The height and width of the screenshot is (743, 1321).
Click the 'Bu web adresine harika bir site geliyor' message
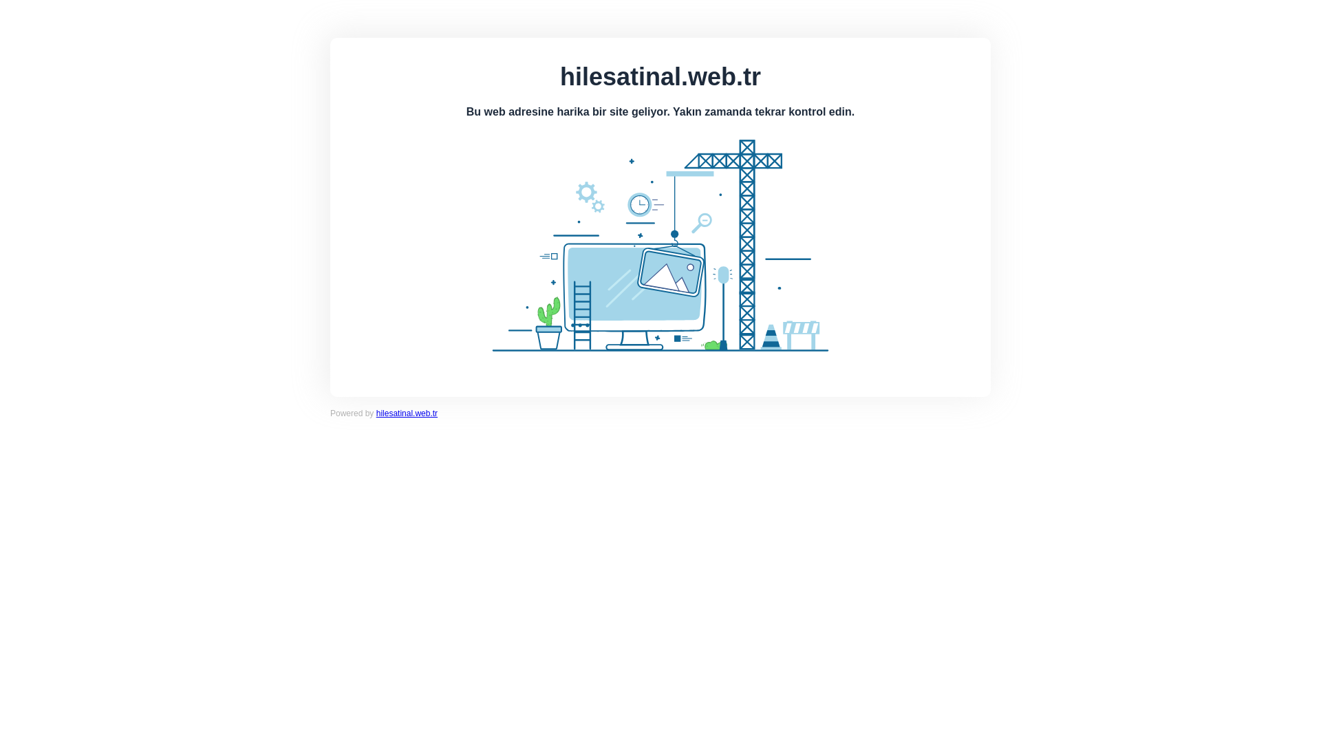click(660, 111)
